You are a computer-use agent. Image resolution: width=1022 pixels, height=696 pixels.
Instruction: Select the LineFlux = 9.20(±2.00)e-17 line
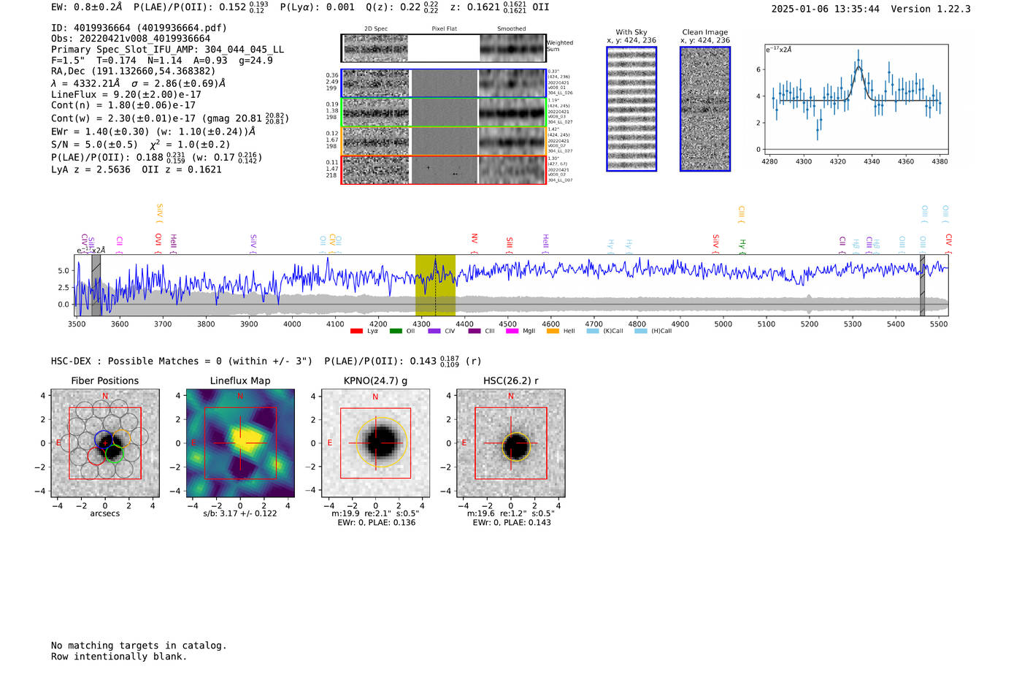click(126, 94)
